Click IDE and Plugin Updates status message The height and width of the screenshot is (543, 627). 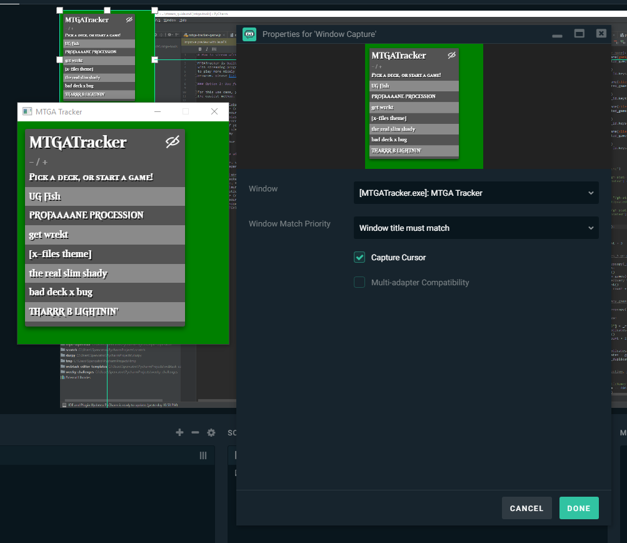(123, 405)
